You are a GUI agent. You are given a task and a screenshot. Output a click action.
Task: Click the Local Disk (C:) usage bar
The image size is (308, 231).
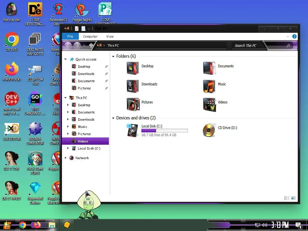165,131
